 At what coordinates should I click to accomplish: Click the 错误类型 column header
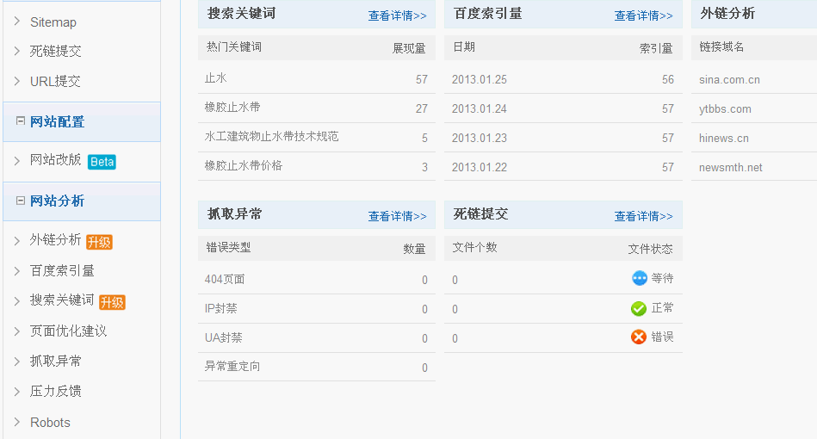[x=228, y=247]
